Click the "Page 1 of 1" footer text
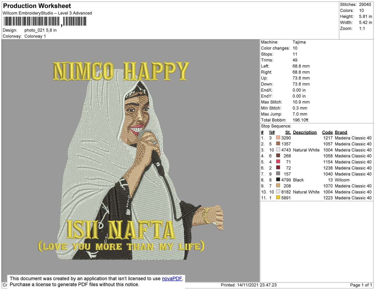Image resolution: width=375 pixels, height=290 pixels. (x=361, y=285)
